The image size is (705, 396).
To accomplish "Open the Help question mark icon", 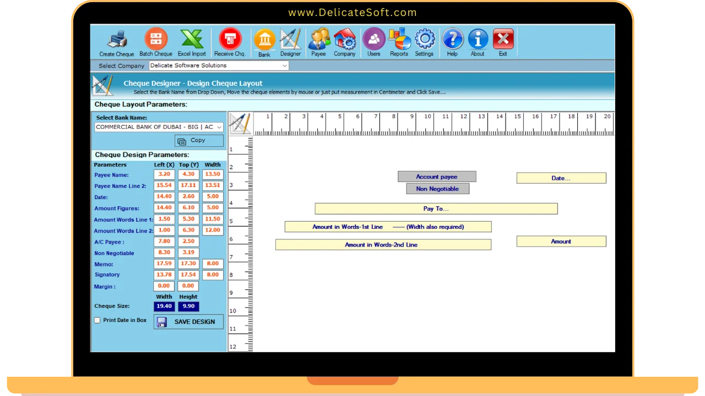I will (x=452, y=43).
